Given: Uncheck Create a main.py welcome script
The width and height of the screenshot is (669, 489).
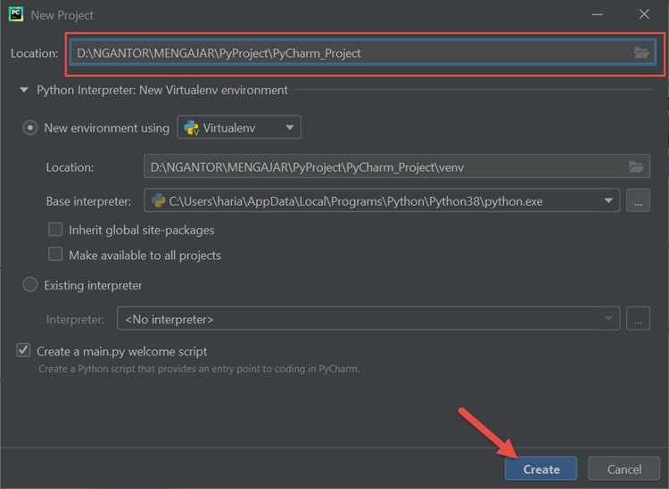Looking at the screenshot, I should (23, 351).
